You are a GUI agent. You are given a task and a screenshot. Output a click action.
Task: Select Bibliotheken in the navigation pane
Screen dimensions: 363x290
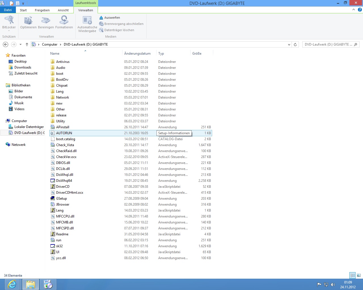point(21,85)
